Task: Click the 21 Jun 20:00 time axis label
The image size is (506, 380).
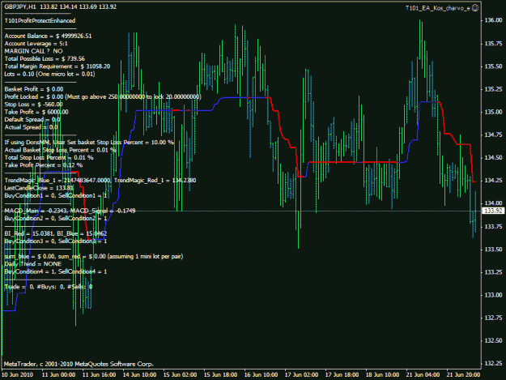Action: click(463, 374)
